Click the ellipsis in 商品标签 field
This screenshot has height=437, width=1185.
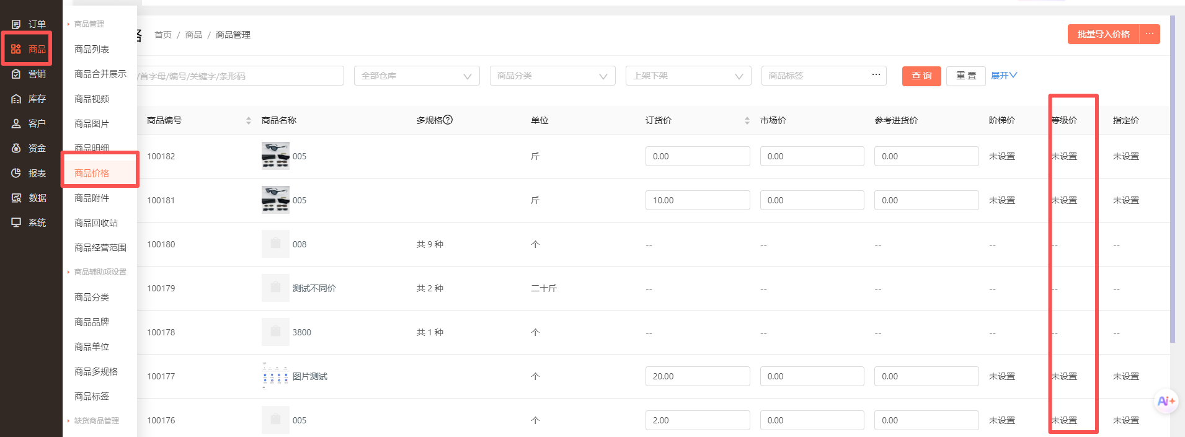[876, 75]
